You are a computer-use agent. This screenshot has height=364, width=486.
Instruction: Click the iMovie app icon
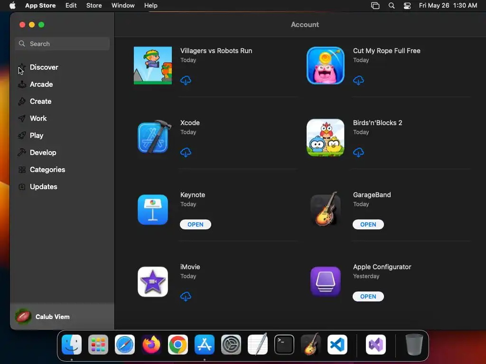tap(153, 282)
